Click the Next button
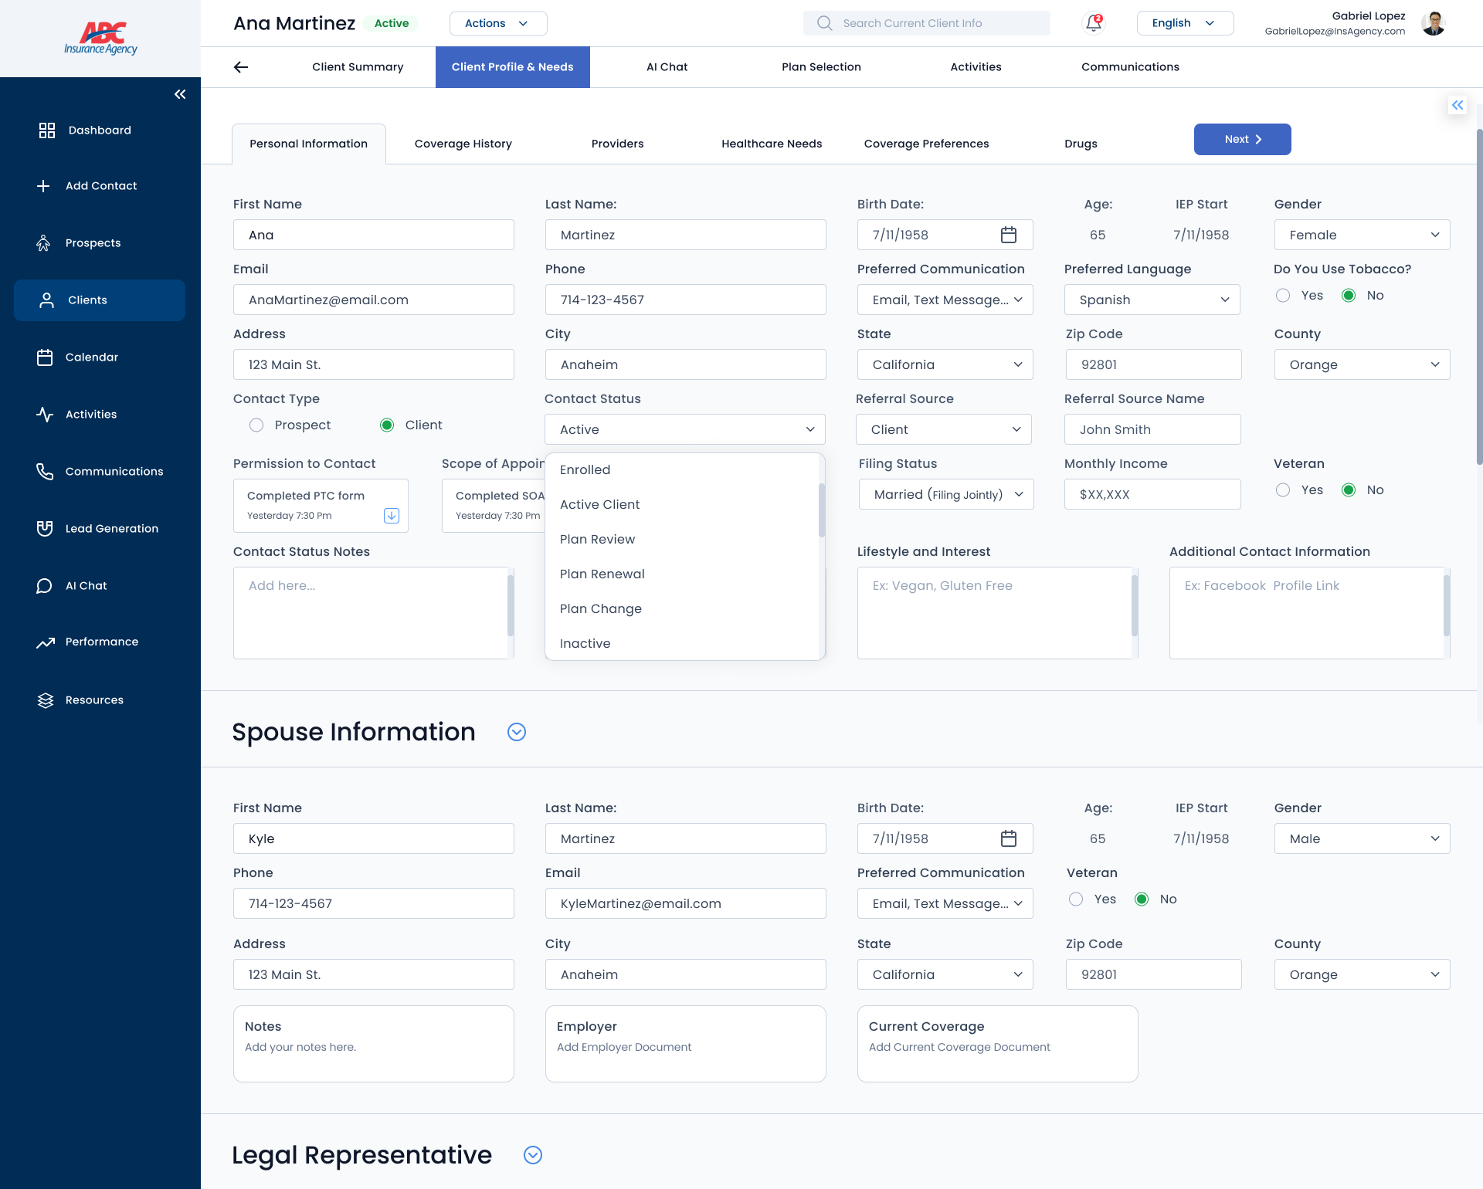Screen dimensions: 1483x1189 (1241, 139)
